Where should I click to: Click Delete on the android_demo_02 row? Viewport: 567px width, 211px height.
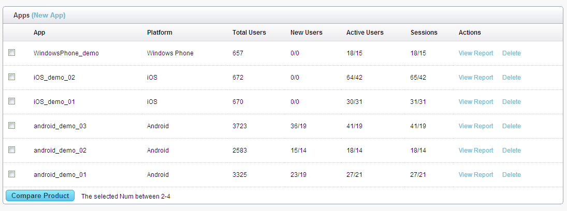click(511, 150)
